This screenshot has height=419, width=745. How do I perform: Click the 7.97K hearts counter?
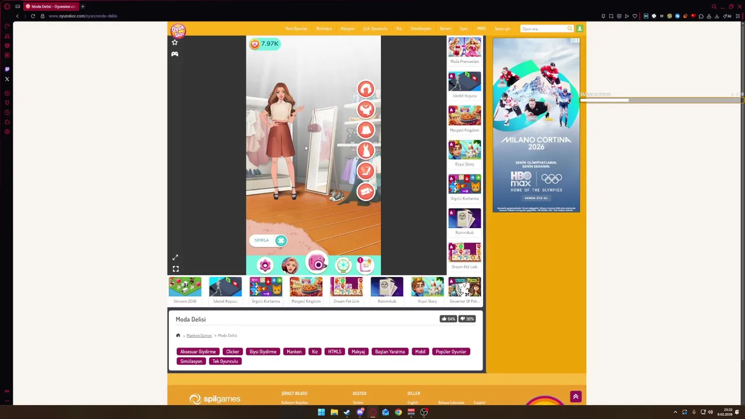click(x=265, y=44)
